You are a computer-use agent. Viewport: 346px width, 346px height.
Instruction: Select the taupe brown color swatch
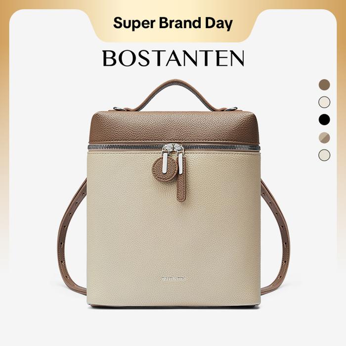point(324,85)
